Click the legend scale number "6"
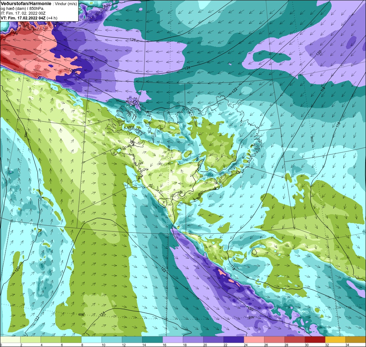This screenshot has width=366, height=347. click(x=62, y=345)
